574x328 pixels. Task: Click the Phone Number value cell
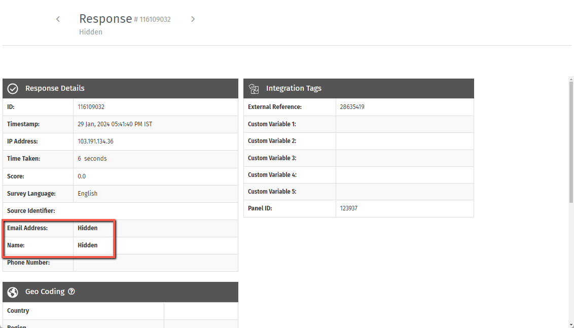click(155, 263)
